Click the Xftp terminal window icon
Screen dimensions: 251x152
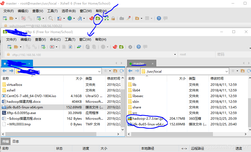click(52, 47)
